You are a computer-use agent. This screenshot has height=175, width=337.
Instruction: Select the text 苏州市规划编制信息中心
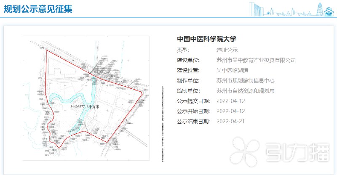click(x=246, y=80)
